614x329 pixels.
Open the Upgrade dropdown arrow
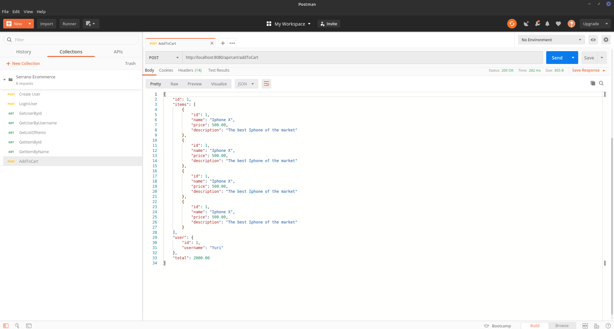tap(607, 24)
